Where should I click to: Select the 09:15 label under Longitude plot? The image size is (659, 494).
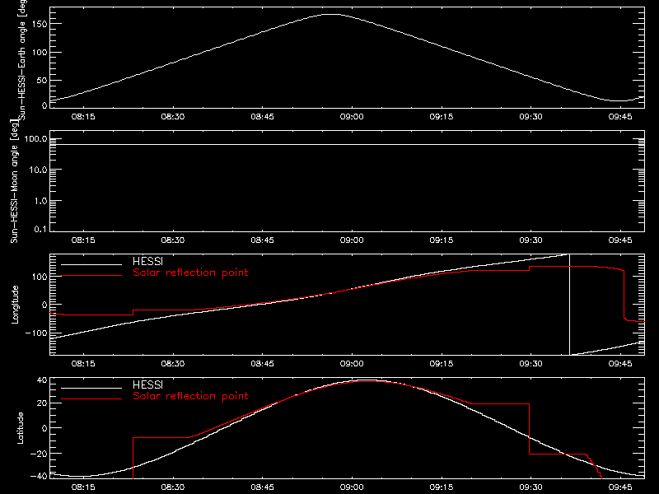click(442, 364)
